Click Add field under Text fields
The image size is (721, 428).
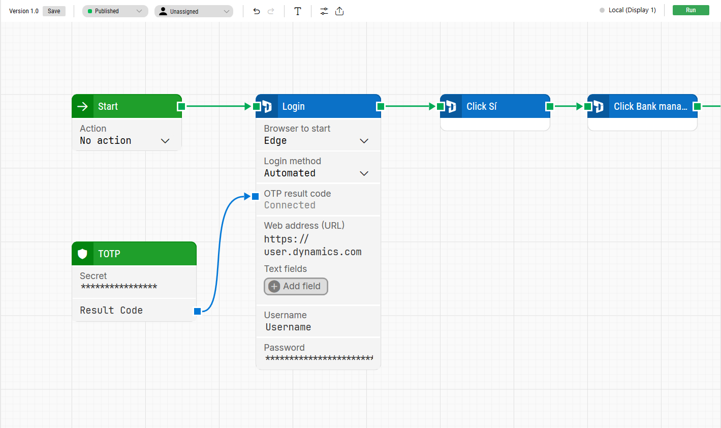point(296,286)
